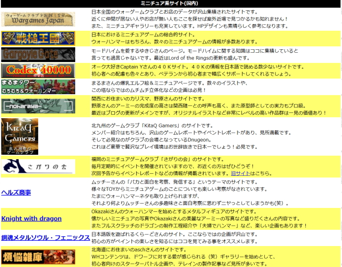Click the description about Okazaki's Warhammer site
The height and width of the screenshot is (267, 342).
(x=199, y=218)
